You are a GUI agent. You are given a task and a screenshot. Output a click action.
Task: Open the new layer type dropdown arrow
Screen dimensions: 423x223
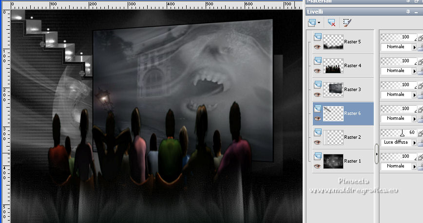pos(319,23)
